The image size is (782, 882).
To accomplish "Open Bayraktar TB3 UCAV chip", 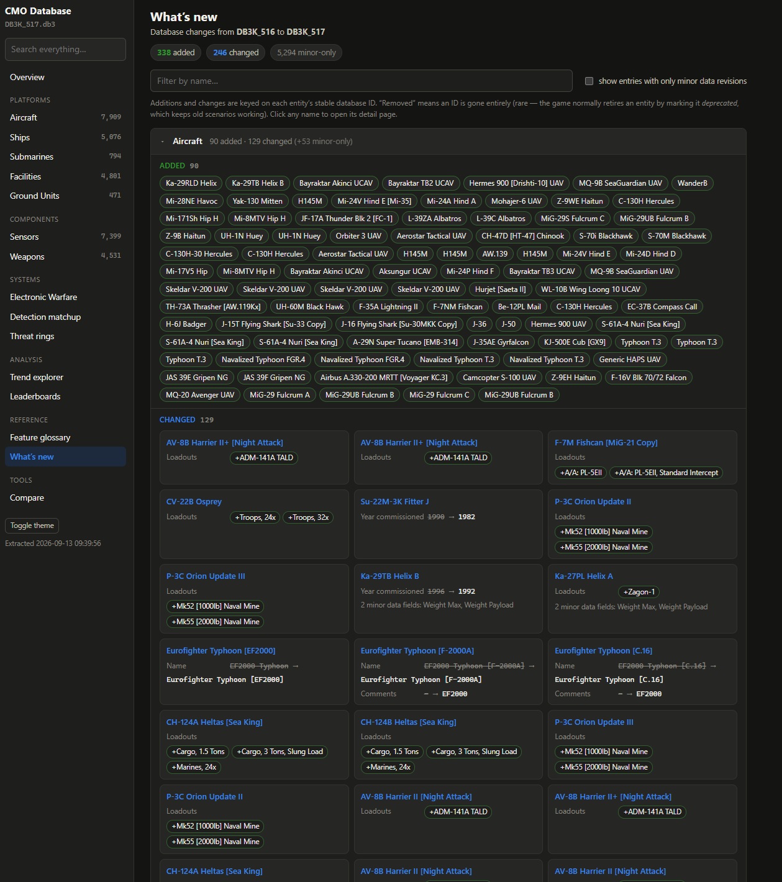I will pyautogui.click(x=542, y=271).
